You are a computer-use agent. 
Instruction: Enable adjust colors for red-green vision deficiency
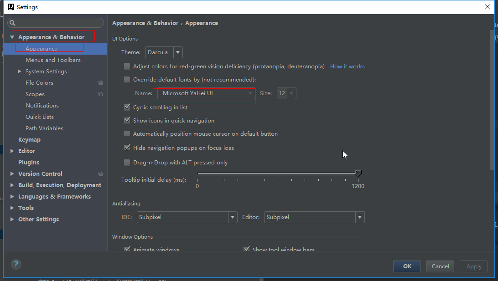(127, 66)
